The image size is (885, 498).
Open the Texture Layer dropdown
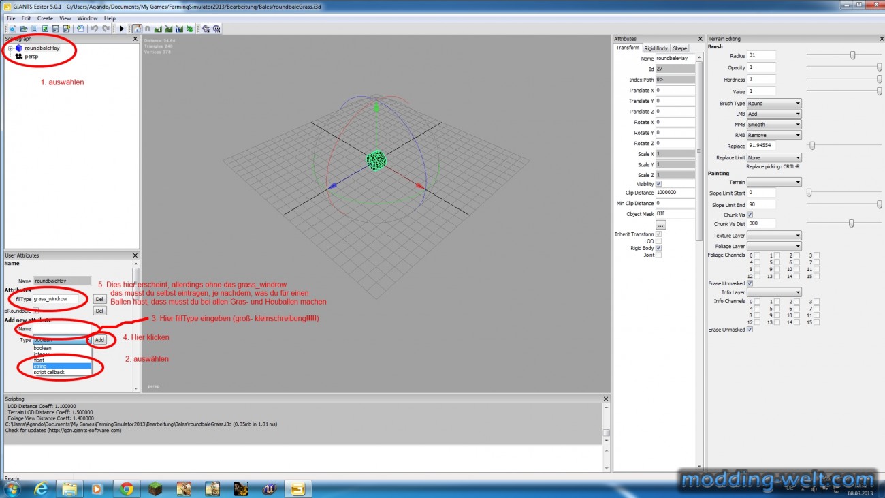click(x=774, y=236)
